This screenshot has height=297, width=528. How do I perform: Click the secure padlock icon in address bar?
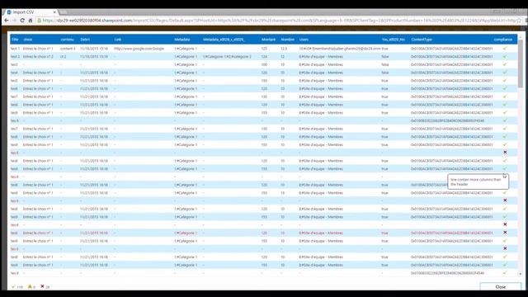(40, 21)
